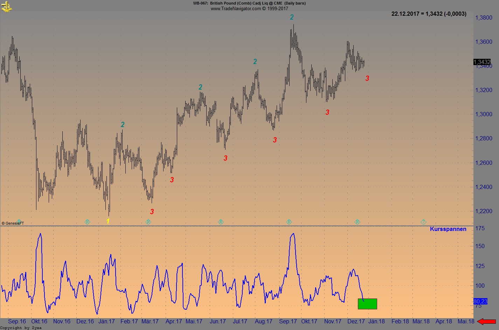499x330 pixels.
Task: Select the Sep.17 axis label
Action: (x=287, y=321)
